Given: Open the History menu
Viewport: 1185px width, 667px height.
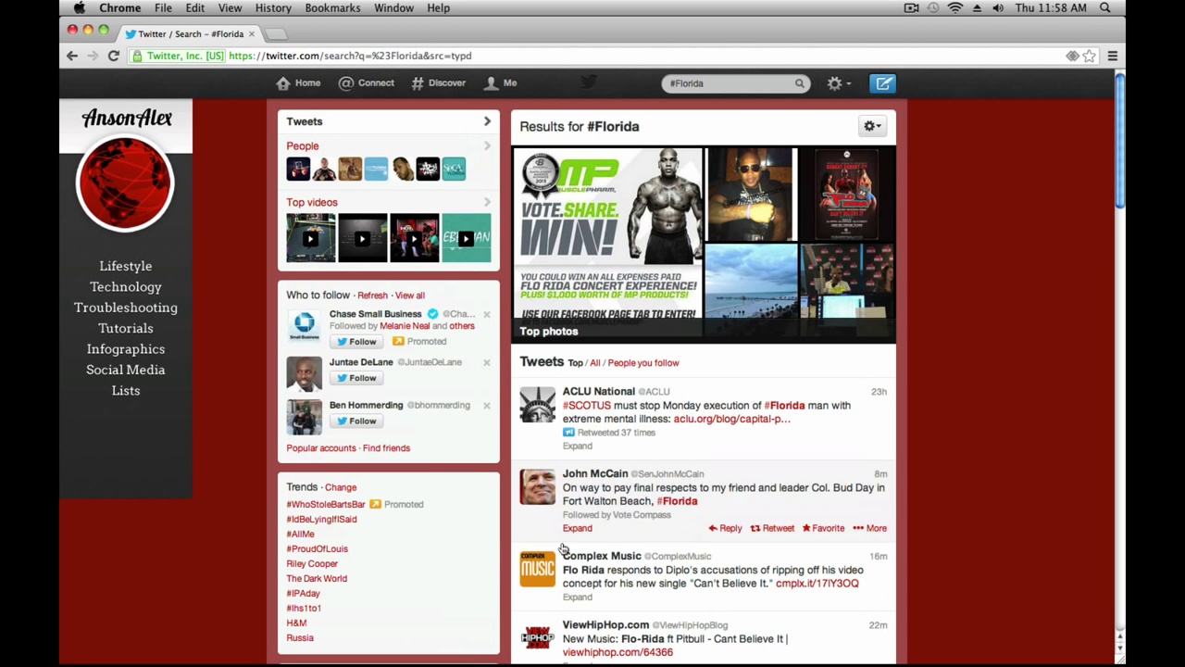Looking at the screenshot, I should pyautogui.click(x=273, y=8).
